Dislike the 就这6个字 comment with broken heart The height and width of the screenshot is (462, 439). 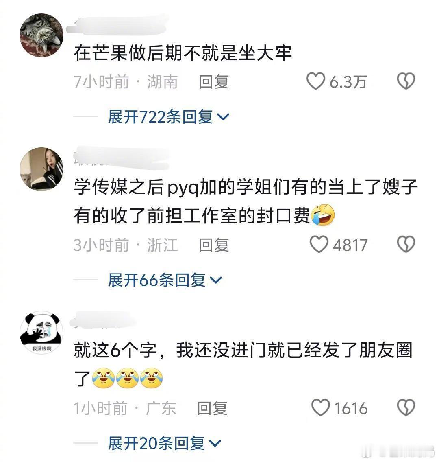click(x=406, y=407)
